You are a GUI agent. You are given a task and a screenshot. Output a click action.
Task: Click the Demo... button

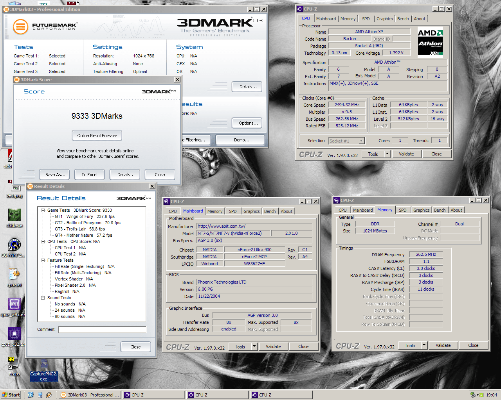tap(241, 140)
